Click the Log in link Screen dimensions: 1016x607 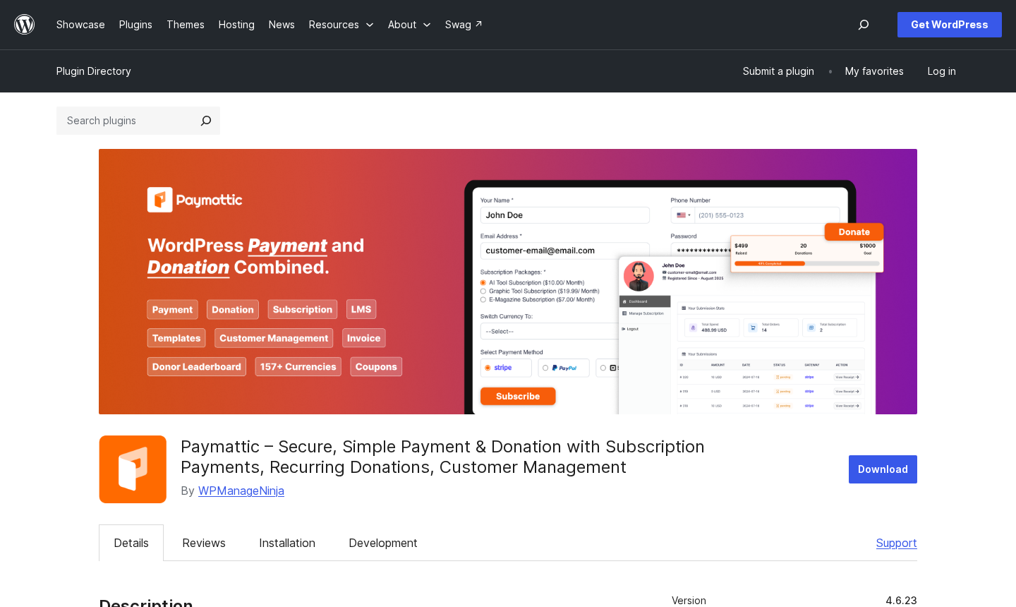click(941, 71)
